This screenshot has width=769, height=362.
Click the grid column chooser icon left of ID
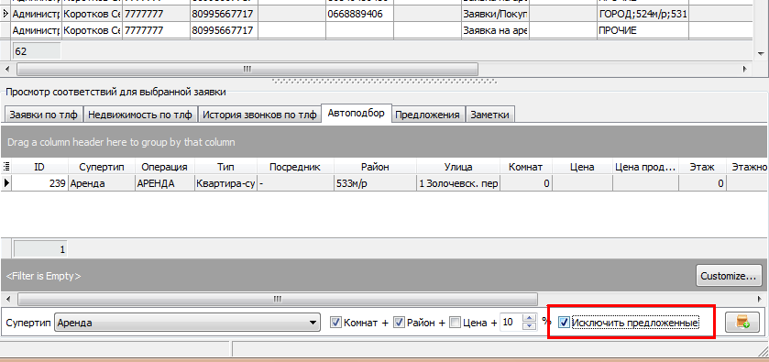pos(5,167)
